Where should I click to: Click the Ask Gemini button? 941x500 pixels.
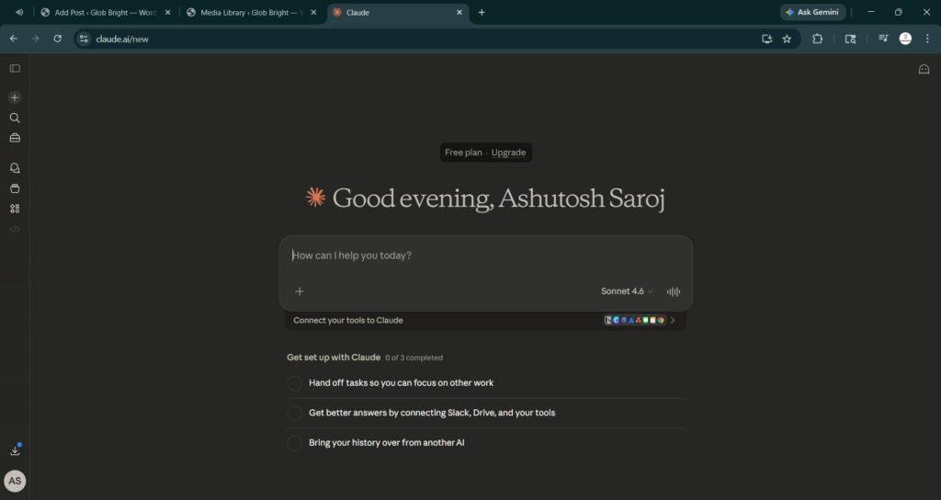(812, 12)
